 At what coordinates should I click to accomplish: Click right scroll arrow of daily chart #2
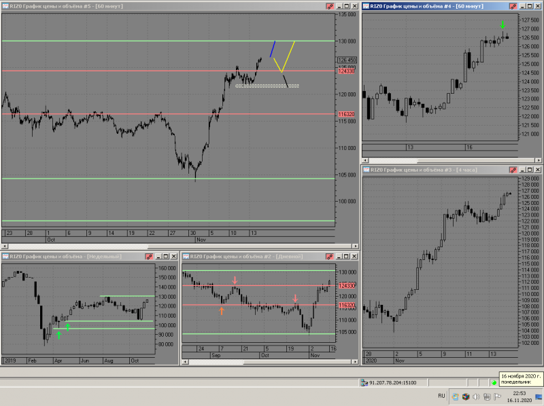[x=355, y=362]
